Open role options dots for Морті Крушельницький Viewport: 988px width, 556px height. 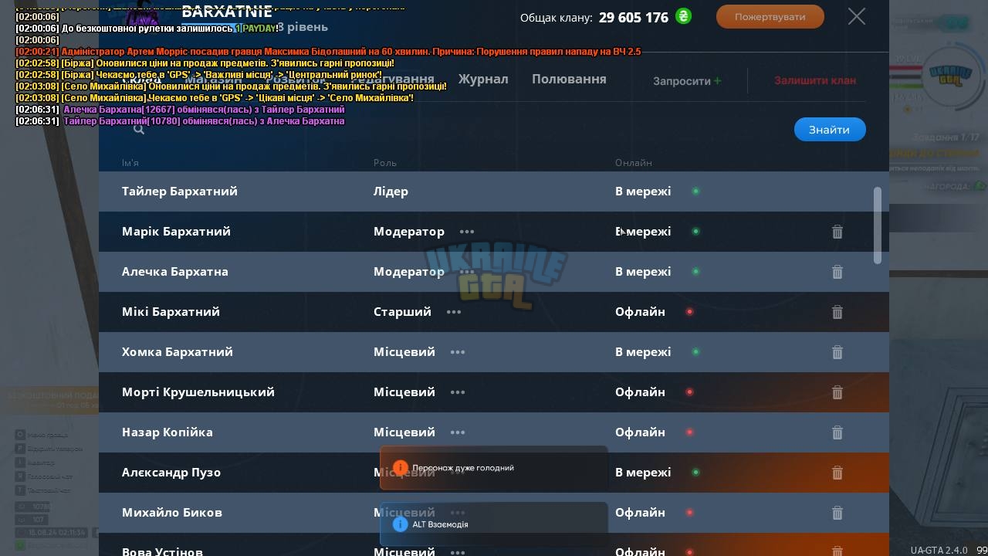458,392
